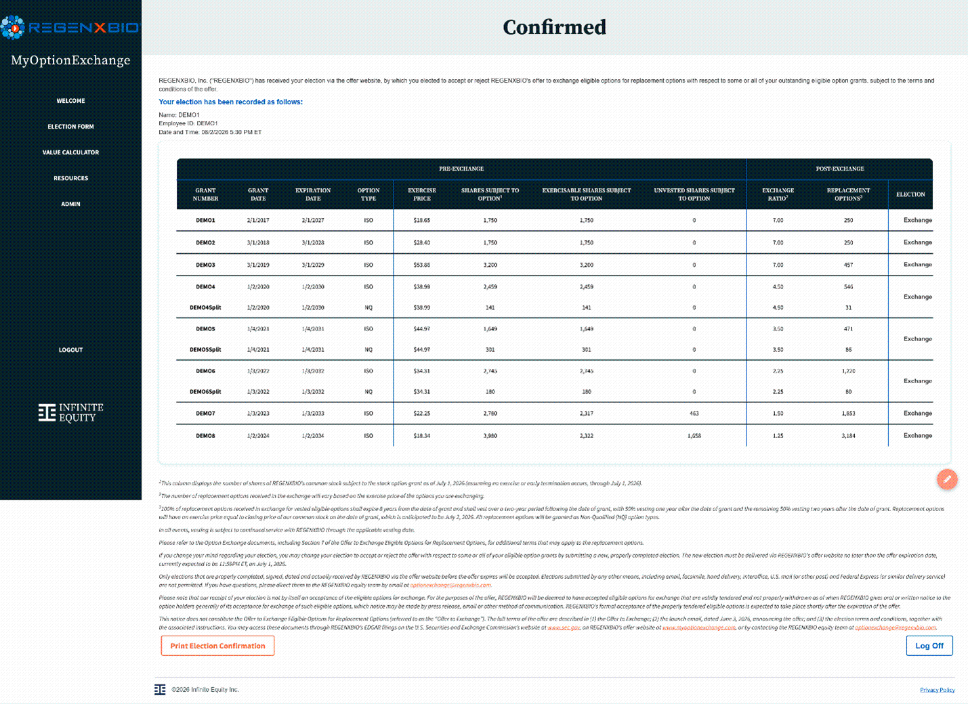The image size is (968, 704).
Task: Select grant number DEMO4Split cell
Action: click(206, 308)
